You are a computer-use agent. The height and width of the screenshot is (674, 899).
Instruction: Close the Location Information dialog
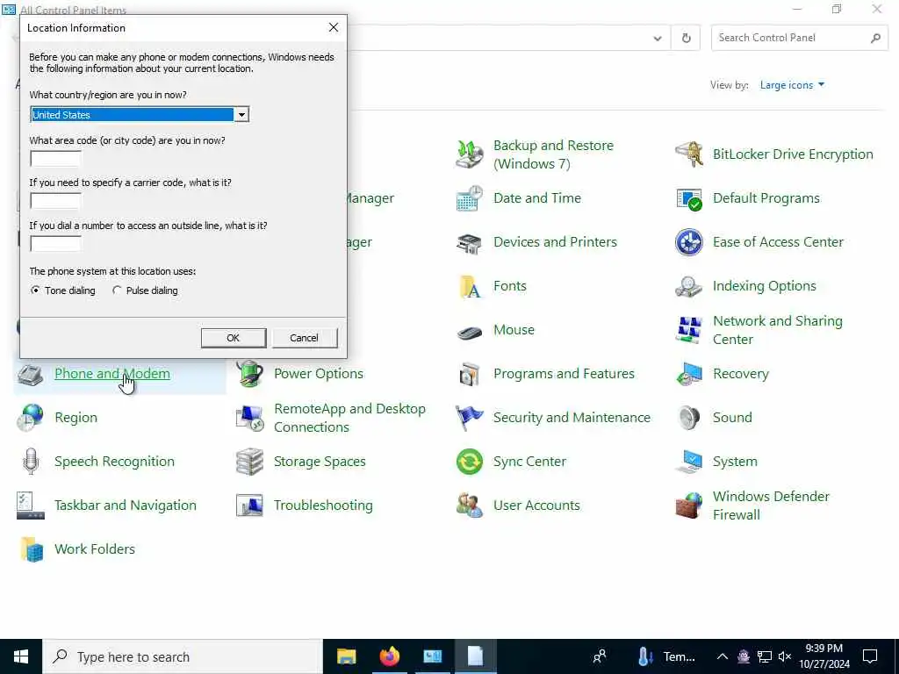pos(334,27)
